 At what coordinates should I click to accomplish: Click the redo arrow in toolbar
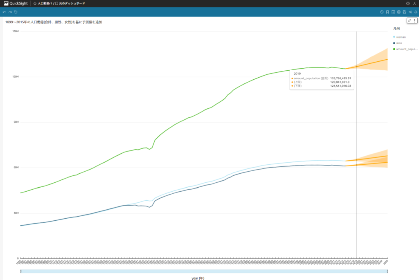pos(10,12)
